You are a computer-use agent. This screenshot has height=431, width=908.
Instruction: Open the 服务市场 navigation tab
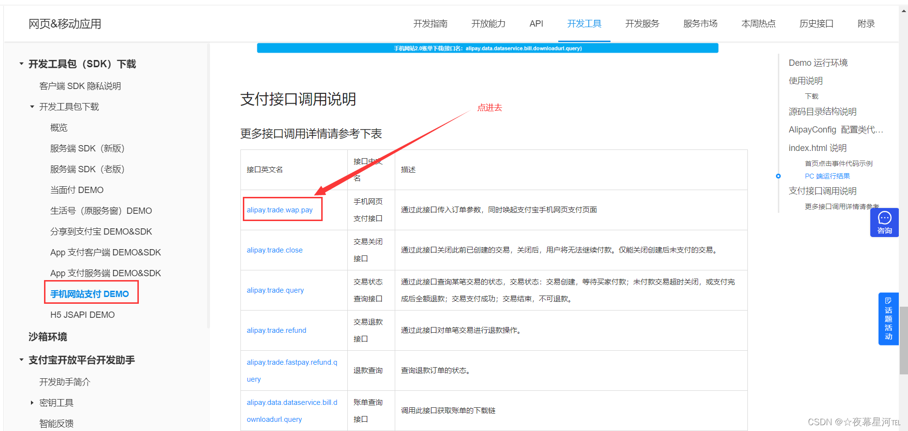[700, 24]
